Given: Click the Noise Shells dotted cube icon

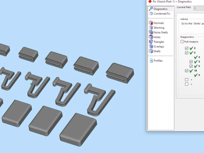Looking at the screenshot, I should coord(151,32).
